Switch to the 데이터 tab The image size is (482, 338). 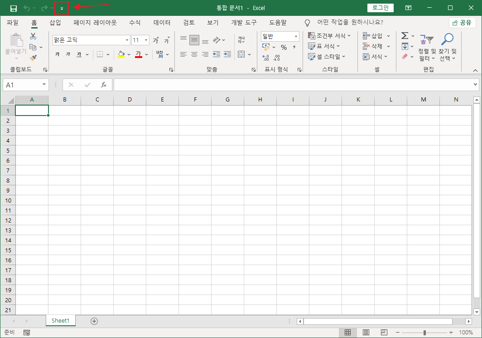point(162,23)
